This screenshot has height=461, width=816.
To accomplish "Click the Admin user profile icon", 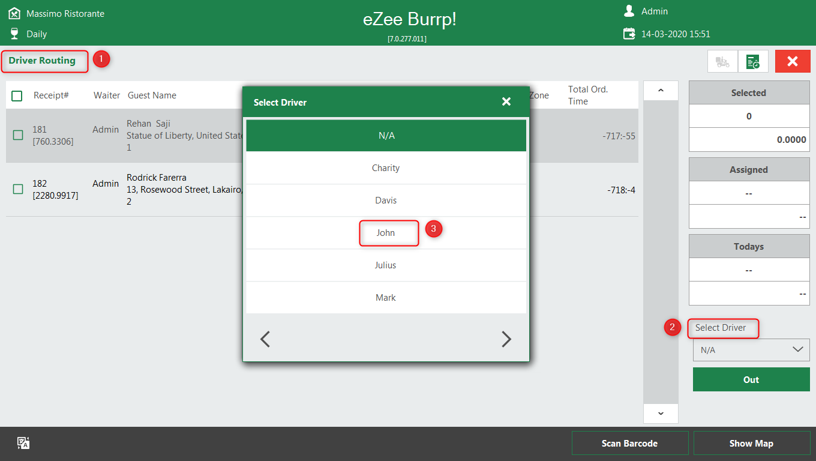I will [629, 11].
